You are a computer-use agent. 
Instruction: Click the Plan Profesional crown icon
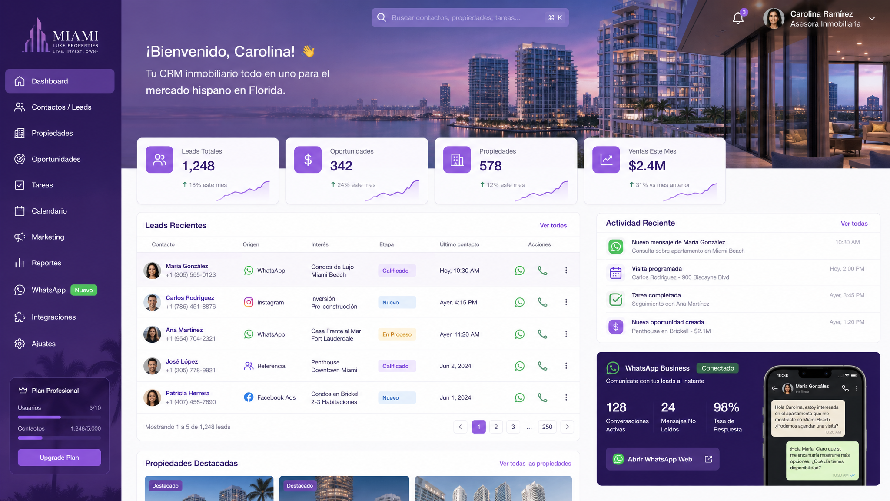pos(23,390)
